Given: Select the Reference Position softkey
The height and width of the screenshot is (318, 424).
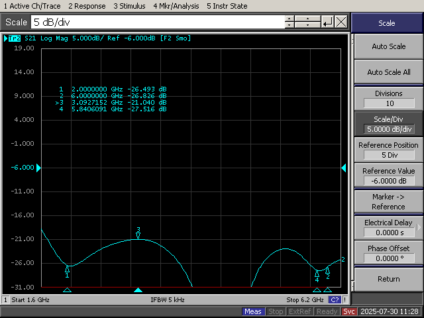Looking at the screenshot, I should (389, 150).
